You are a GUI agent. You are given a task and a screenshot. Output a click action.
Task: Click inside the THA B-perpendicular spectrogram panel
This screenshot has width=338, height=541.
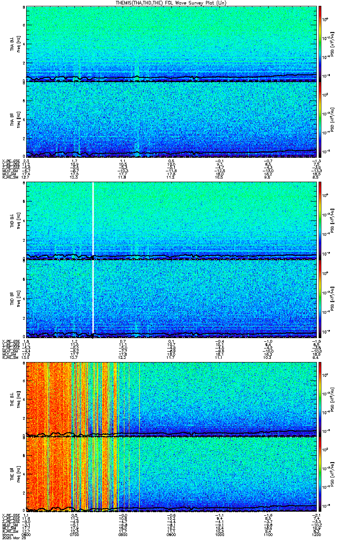click(x=171, y=41)
